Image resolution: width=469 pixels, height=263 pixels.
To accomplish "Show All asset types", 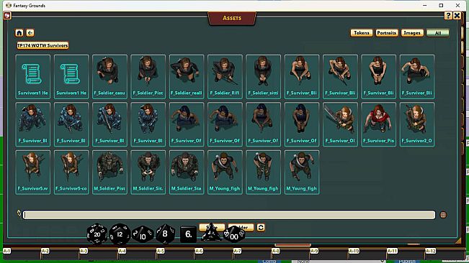I will click(438, 33).
